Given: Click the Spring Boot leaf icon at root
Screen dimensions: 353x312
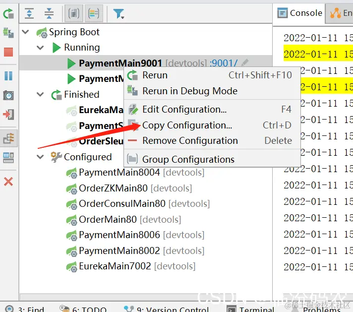Looking at the screenshot, I should click(x=42, y=32).
